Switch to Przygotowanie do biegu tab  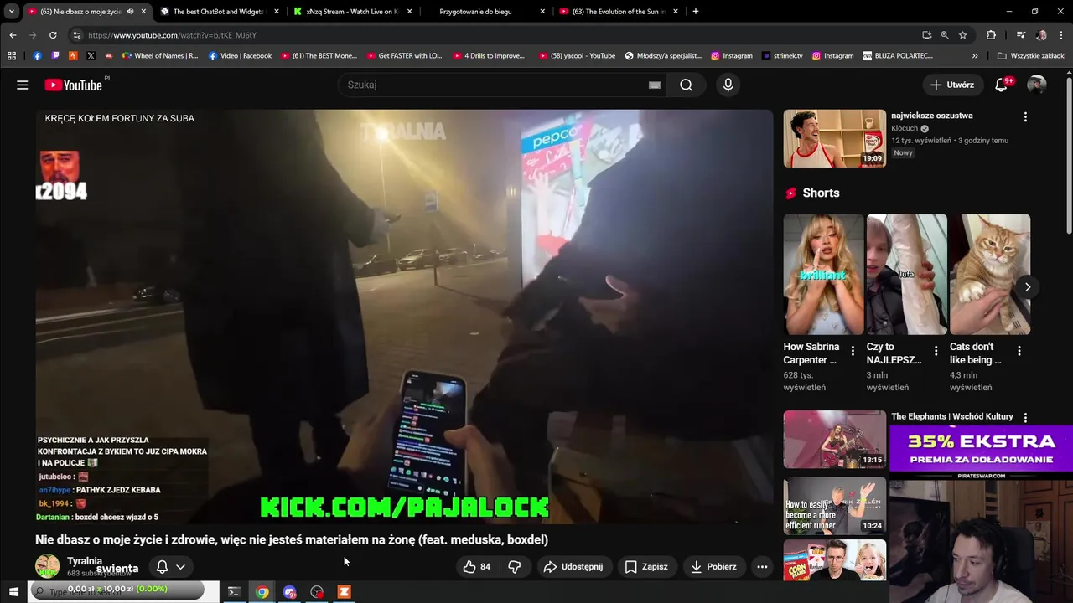click(x=486, y=12)
